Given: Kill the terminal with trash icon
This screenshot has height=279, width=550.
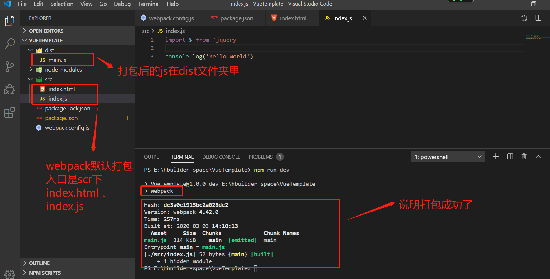Looking at the screenshot, I should click(x=524, y=157).
